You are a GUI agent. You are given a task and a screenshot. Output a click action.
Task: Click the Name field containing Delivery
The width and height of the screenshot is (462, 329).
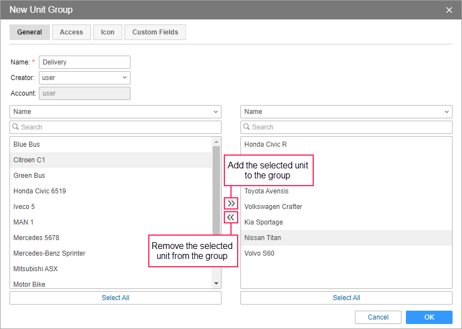[84, 62]
